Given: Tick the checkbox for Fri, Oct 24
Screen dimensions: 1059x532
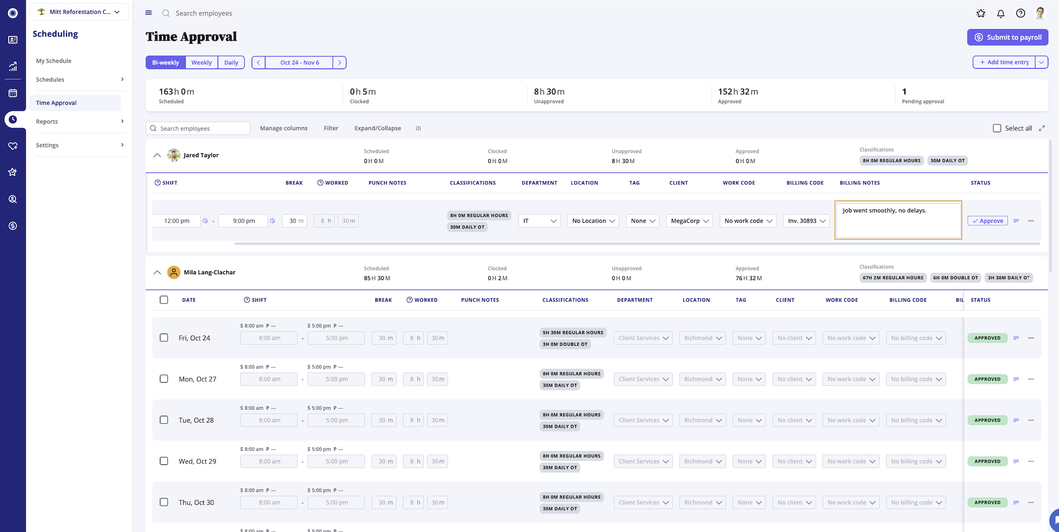Looking at the screenshot, I should (x=164, y=337).
